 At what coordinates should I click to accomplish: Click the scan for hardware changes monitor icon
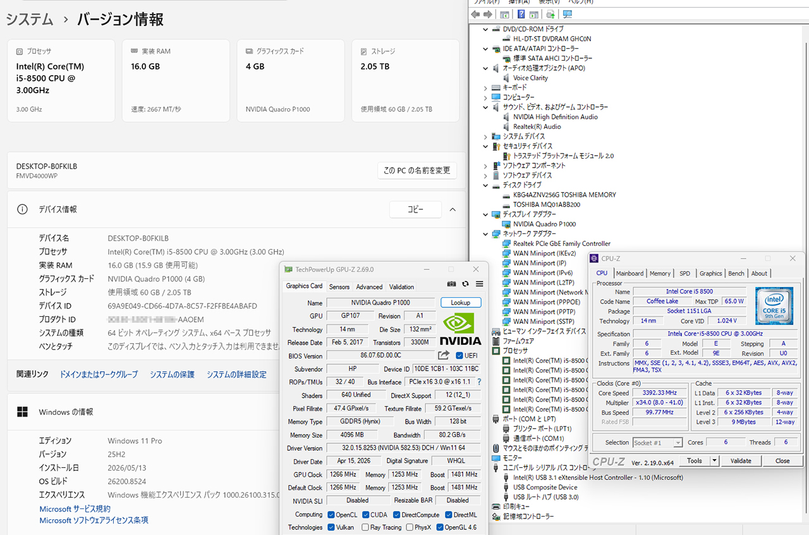click(x=568, y=15)
